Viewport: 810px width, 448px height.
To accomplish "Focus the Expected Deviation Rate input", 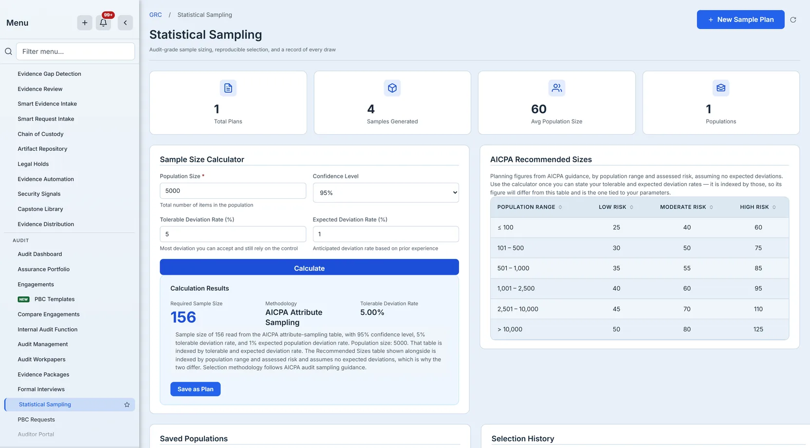I will (x=386, y=234).
